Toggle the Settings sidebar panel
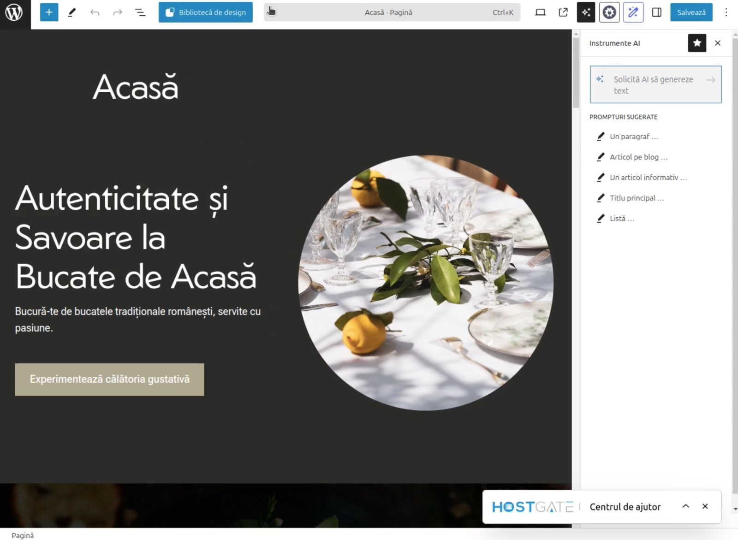This screenshot has width=738, height=540. click(x=657, y=12)
